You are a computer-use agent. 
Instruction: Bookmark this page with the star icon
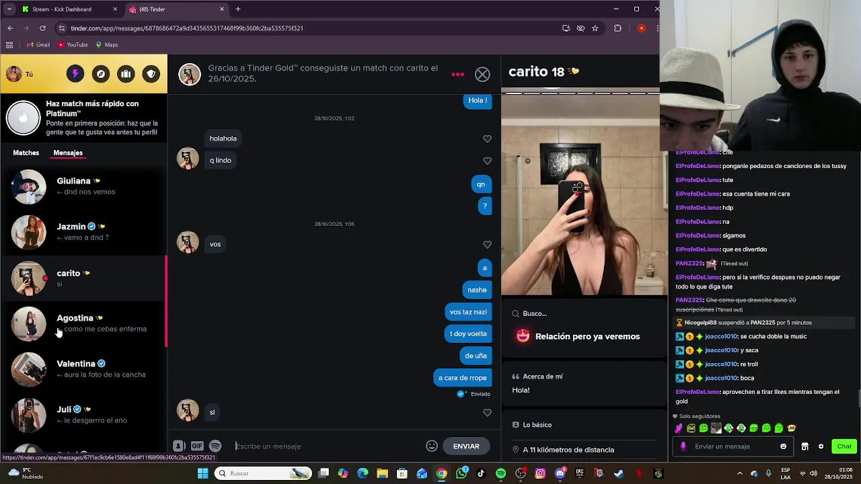coord(595,28)
